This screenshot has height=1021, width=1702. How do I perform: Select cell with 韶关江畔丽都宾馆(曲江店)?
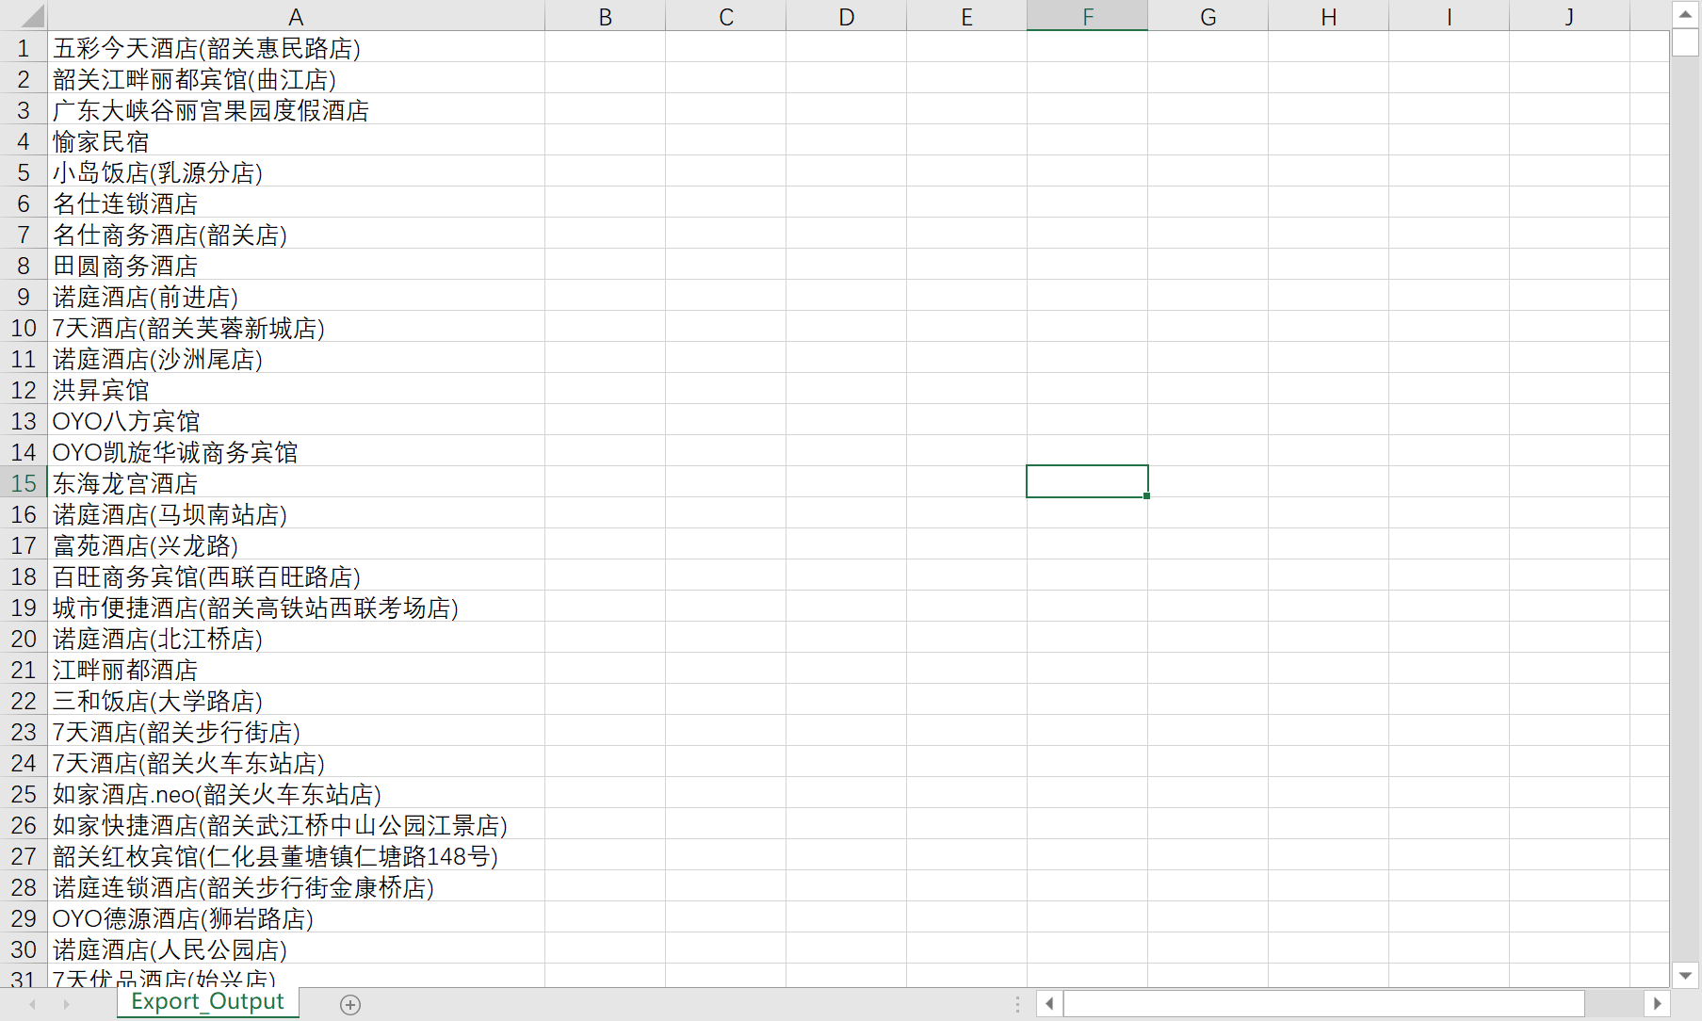(296, 79)
